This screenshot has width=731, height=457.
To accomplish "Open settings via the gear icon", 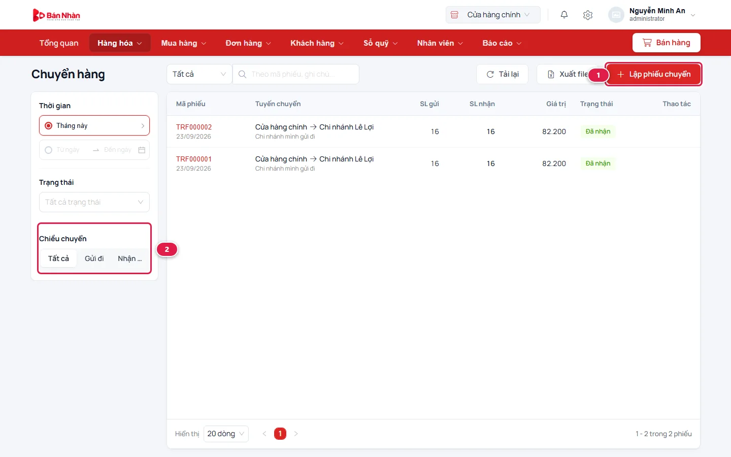I will tap(588, 15).
